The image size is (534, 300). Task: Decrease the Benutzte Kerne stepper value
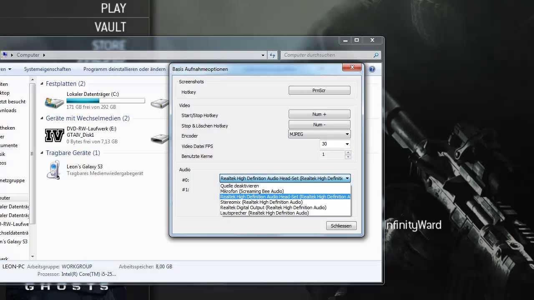pos(348,157)
